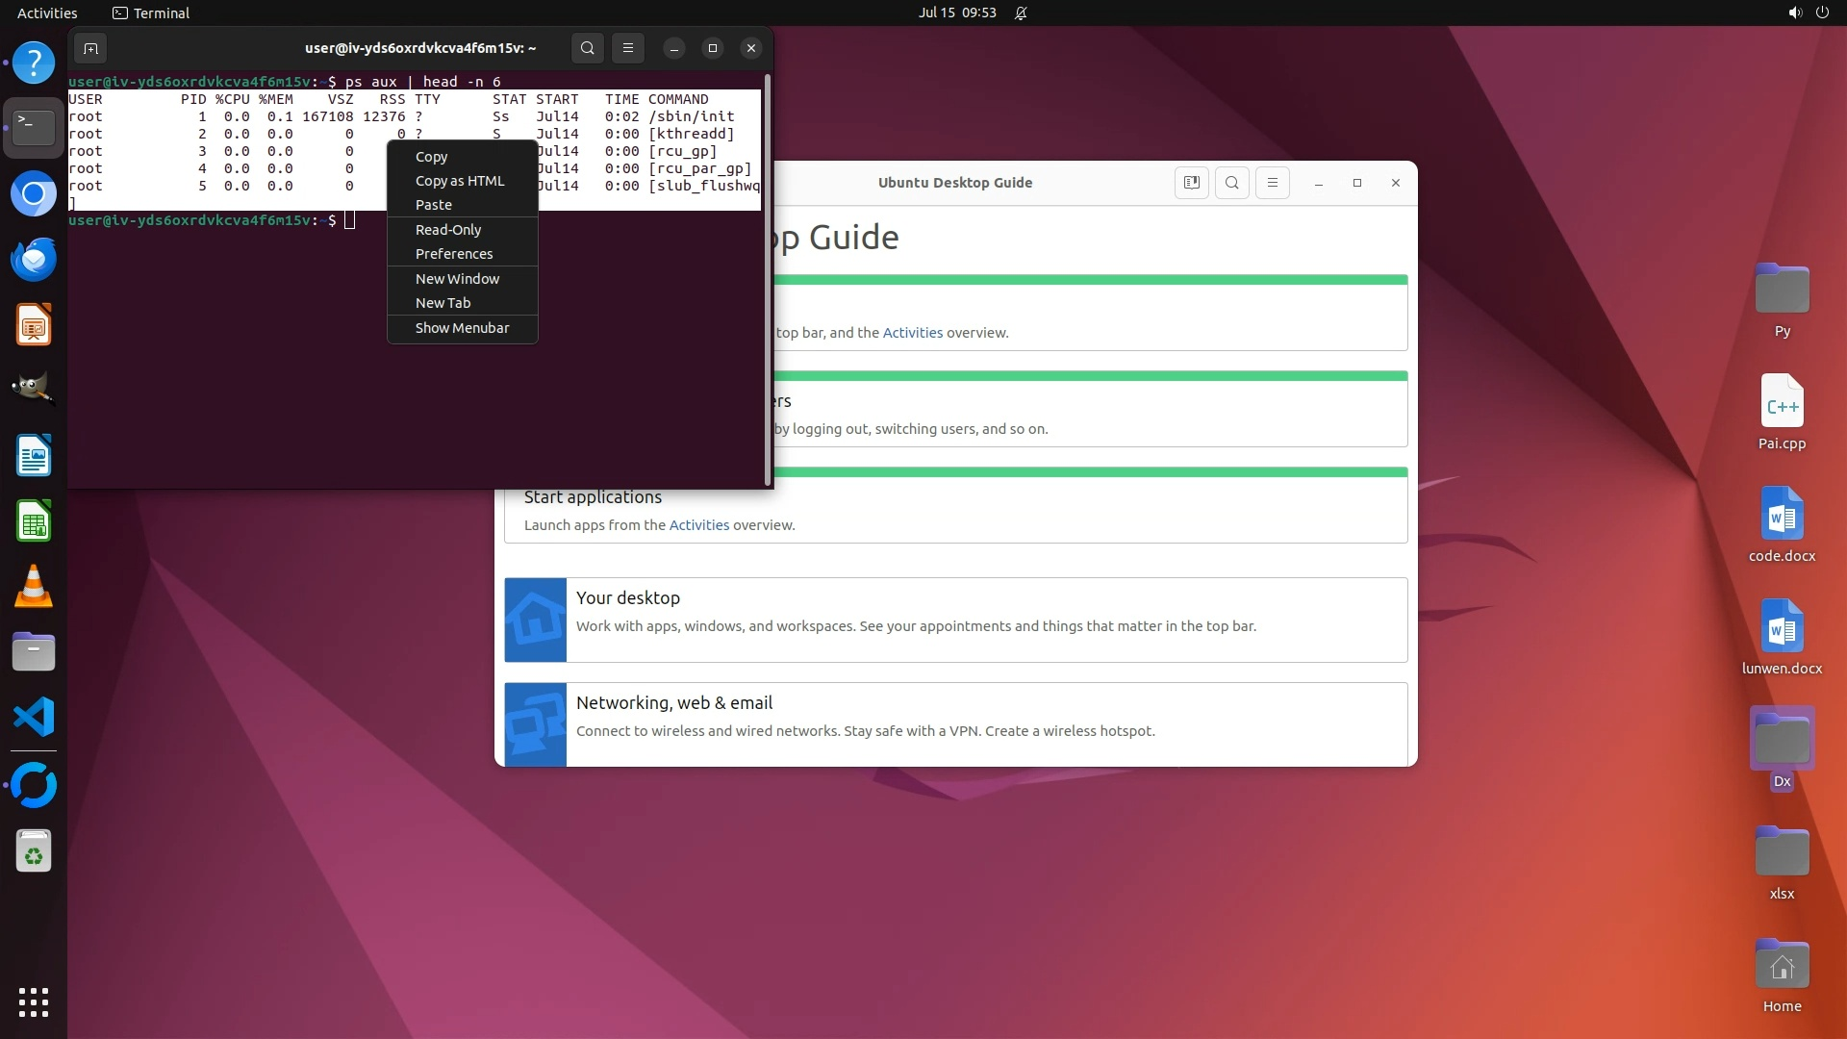This screenshot has height=1039, width=1847.
Task: Open new tab icon in terminal header
Action: 90,48
